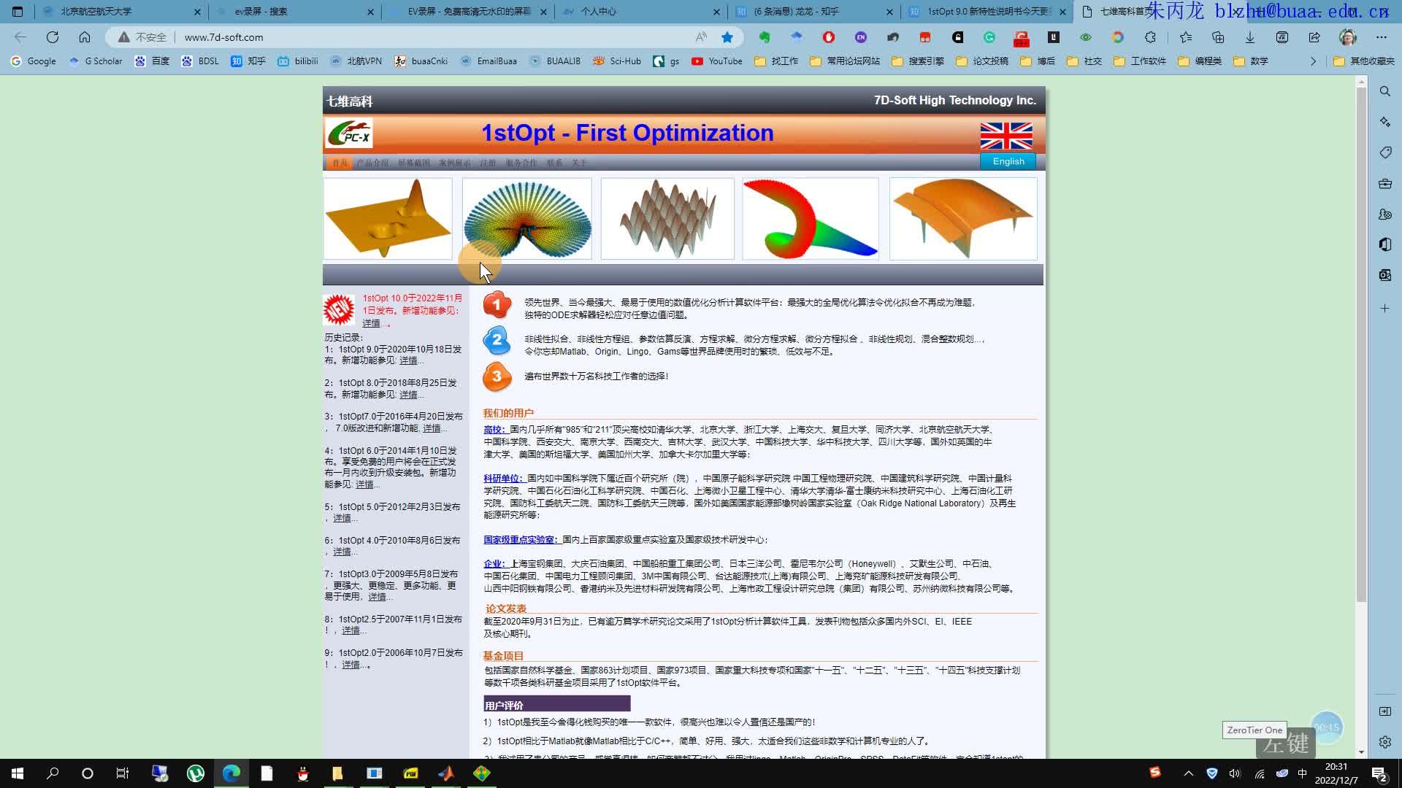Click the Evernote extension icon
Image resolution: width=1402 pixels, height=788 pixels.
coord(765,37)
